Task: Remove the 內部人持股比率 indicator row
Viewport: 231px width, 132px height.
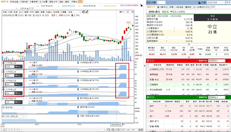Action: tap(3, 116)
